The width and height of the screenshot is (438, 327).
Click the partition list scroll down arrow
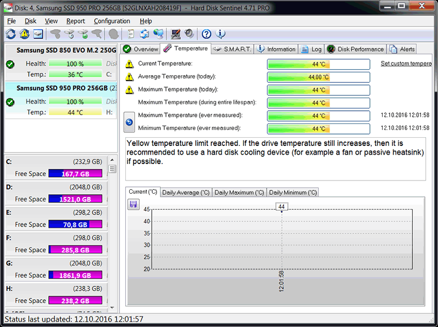pyautogui.click(x=112, y=307)
